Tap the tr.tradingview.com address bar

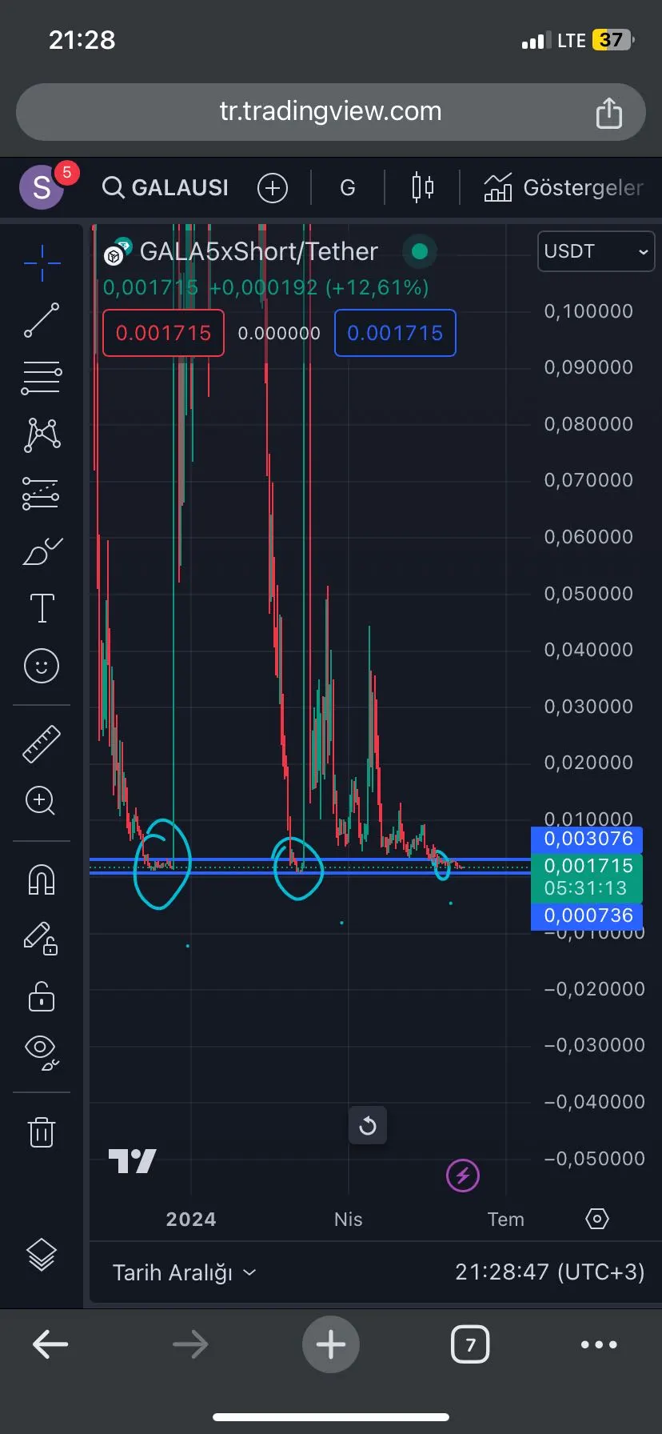tap(331, 111)
